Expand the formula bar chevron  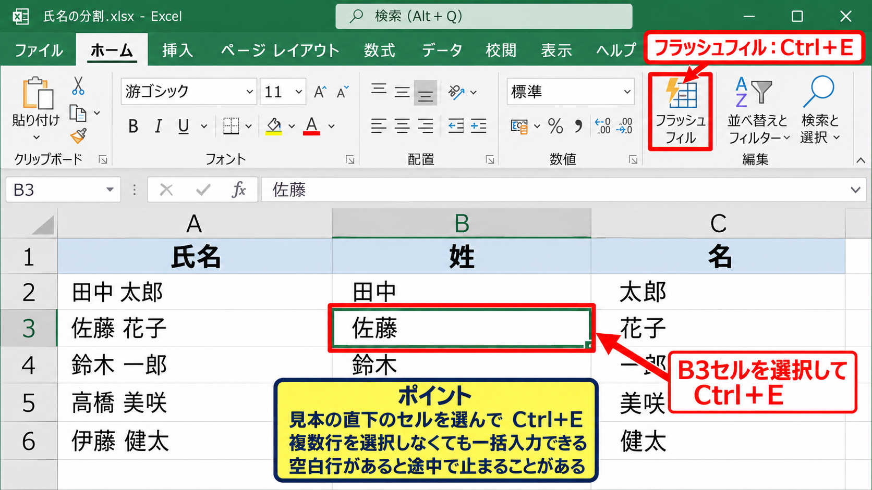pyautogui.click(x=855, y=190)
